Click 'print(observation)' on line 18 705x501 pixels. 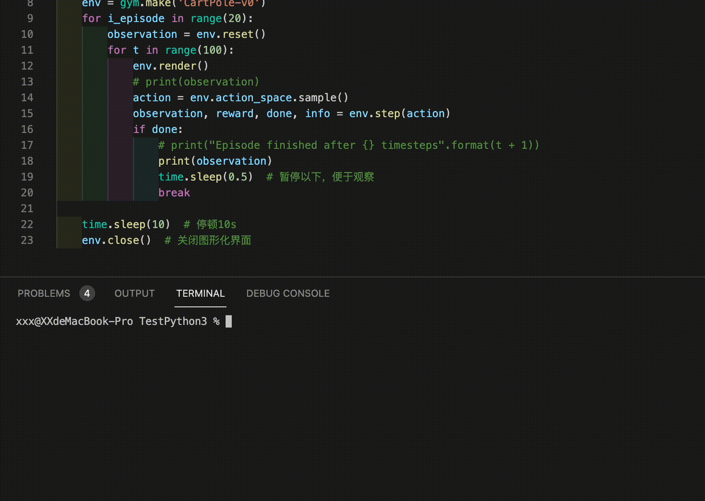tap(215, 161)
